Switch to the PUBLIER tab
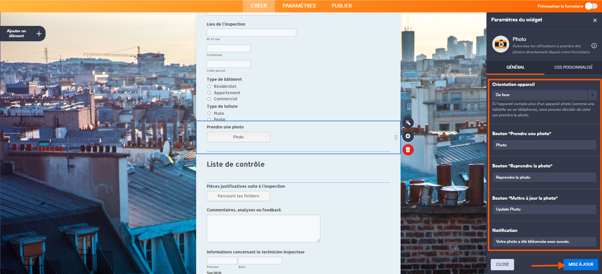Viewport: 602px width, 274px height. [x=342, y=6]
